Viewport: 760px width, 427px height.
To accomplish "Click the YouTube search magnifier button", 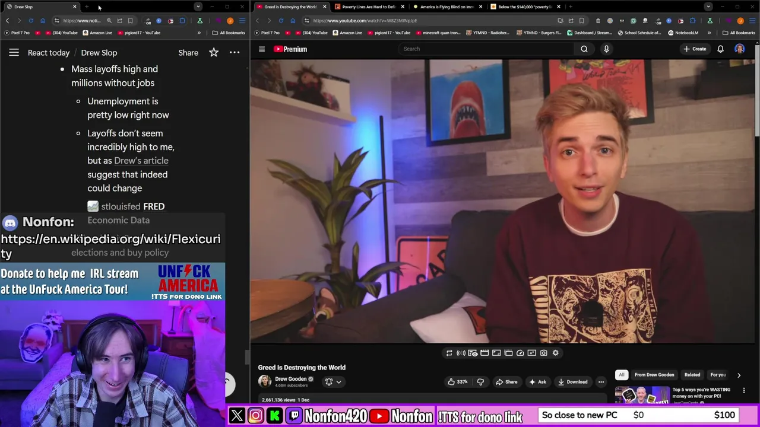I will [584, 49].
